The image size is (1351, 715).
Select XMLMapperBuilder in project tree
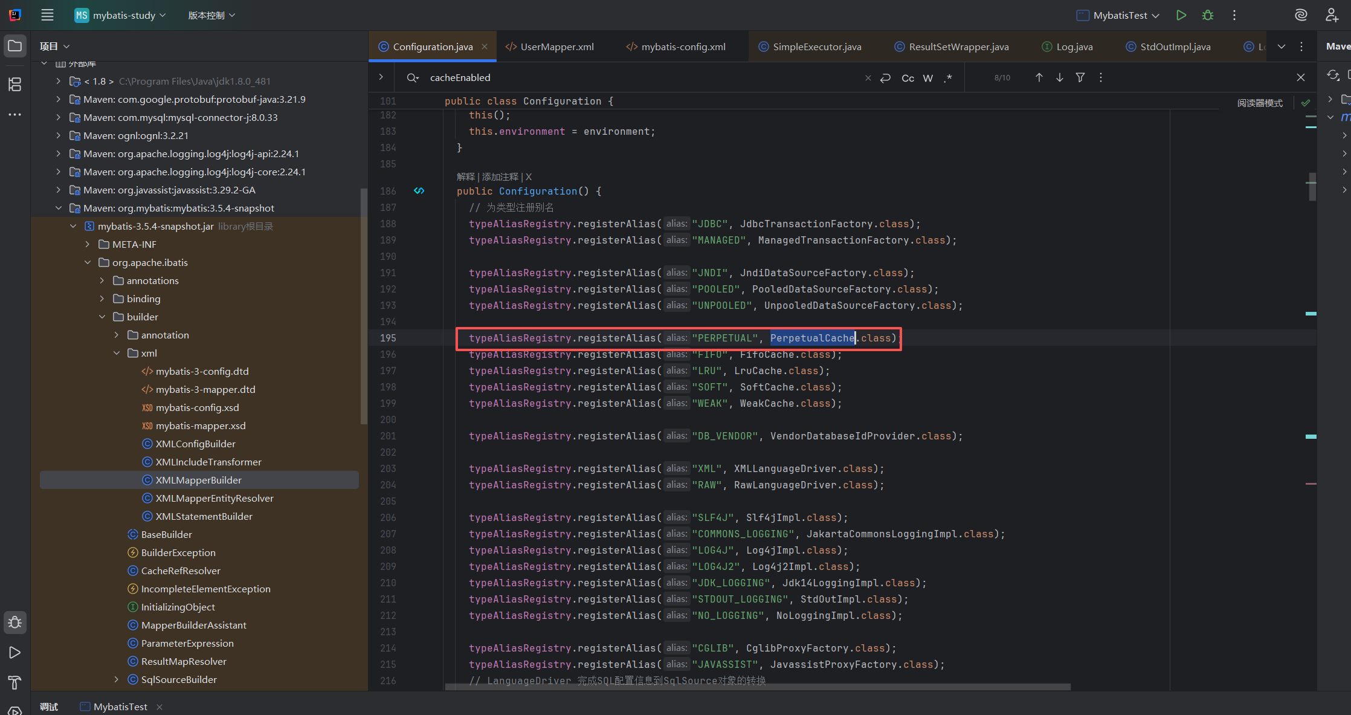[x=199, y=480]
